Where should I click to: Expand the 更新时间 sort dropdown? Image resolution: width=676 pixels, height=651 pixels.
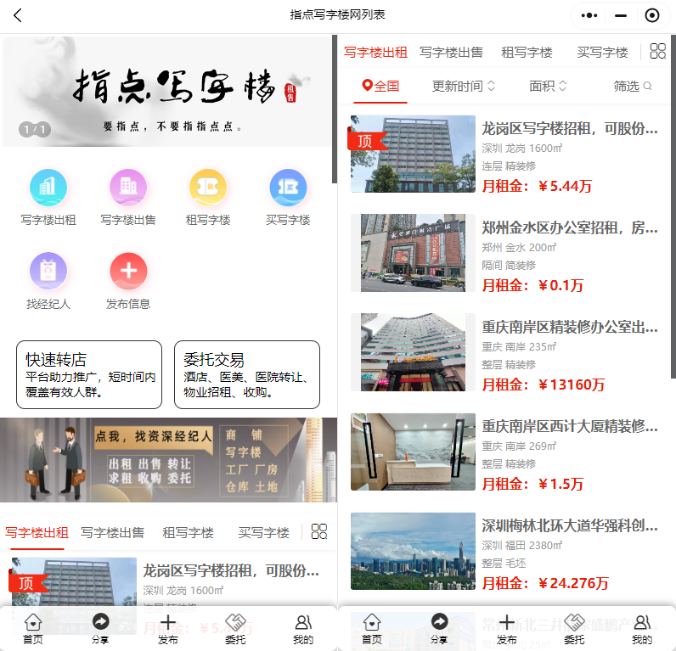tap(464, 86)
